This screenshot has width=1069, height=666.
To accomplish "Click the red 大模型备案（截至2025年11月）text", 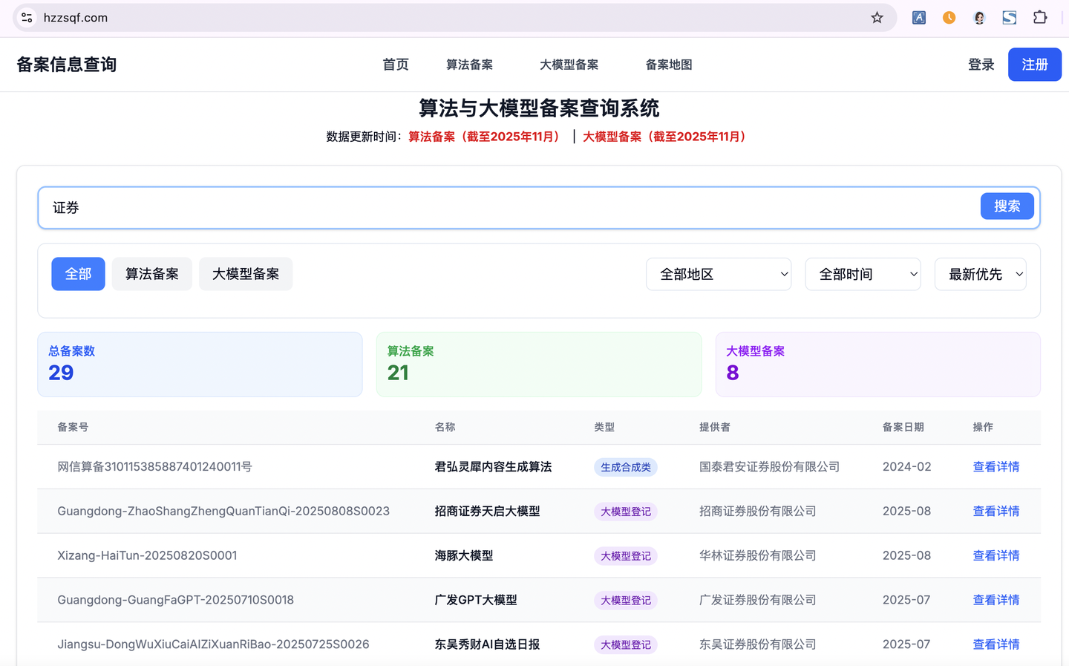I will pyautogui.click(x=666, y=137).
